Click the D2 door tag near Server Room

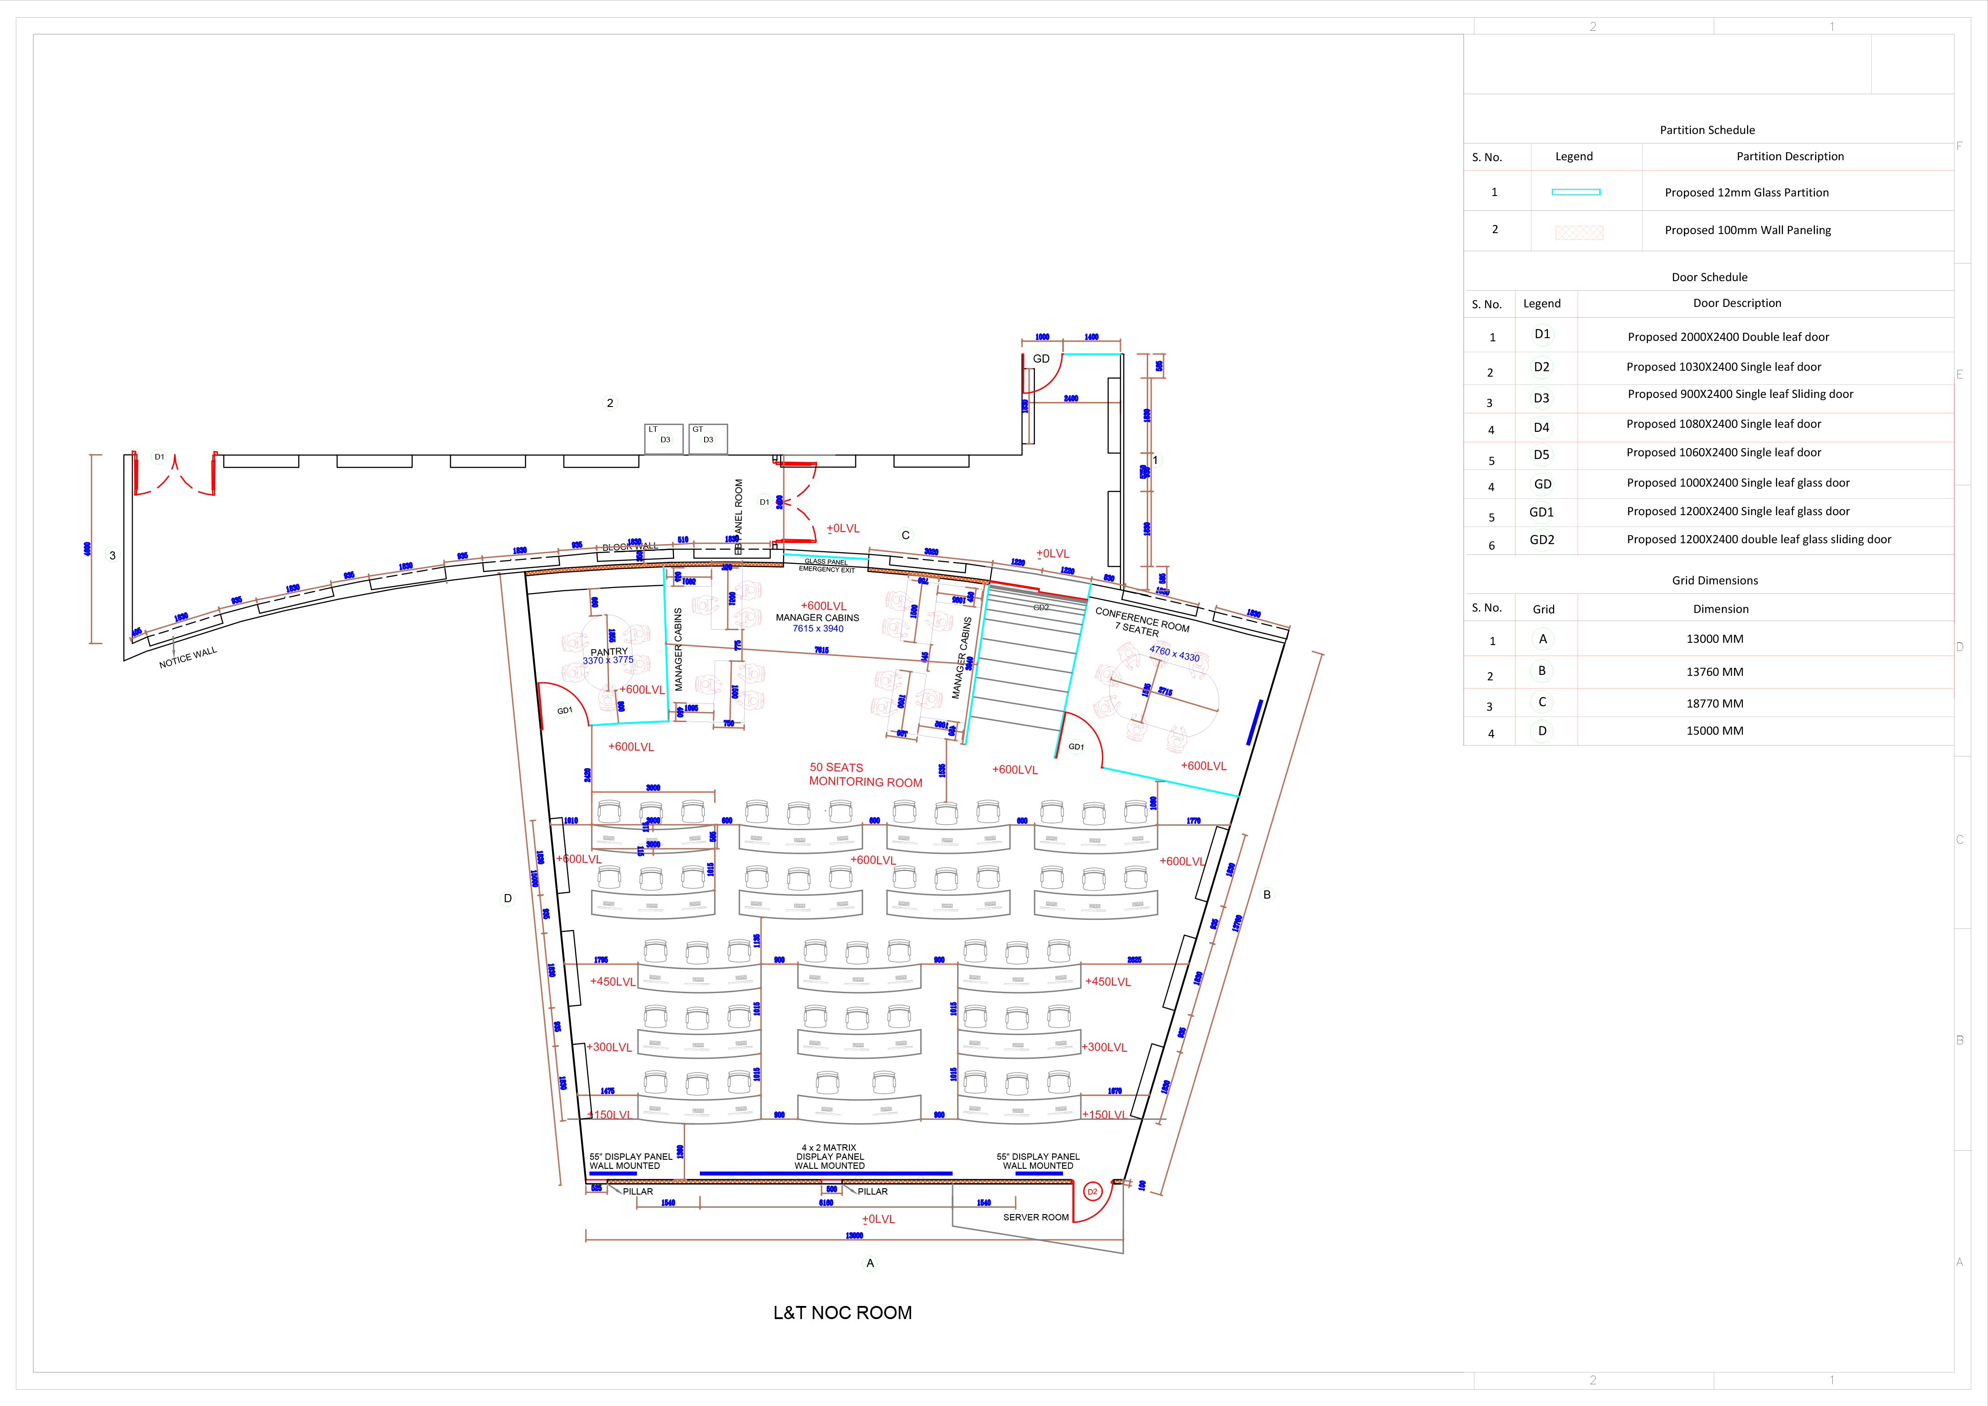tap(1092, 1192)
